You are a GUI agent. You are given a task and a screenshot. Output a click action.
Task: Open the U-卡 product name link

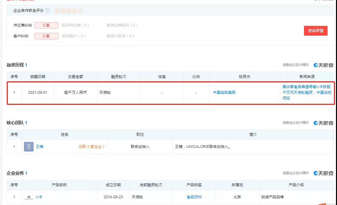pos(39,197)
